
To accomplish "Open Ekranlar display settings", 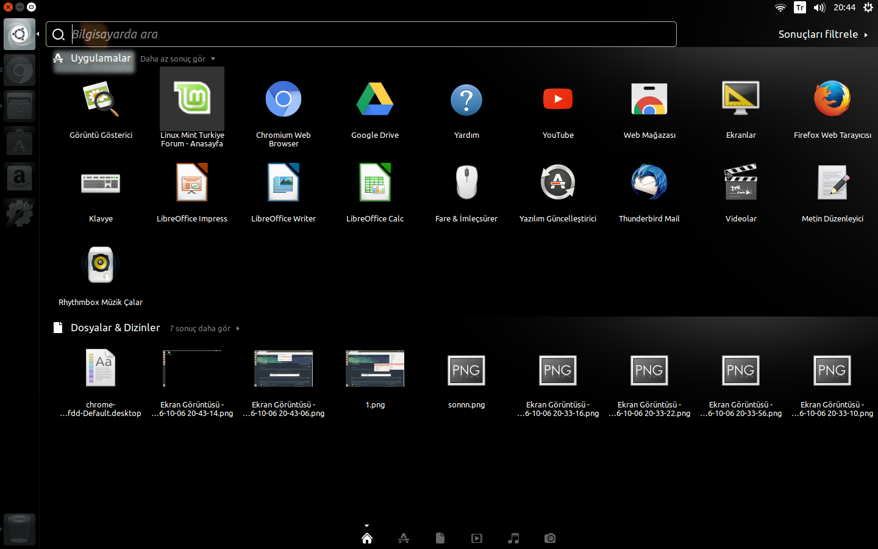I will [x=741, y=98].
